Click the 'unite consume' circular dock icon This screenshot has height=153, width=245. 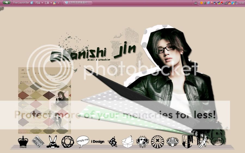click(217, 141)
